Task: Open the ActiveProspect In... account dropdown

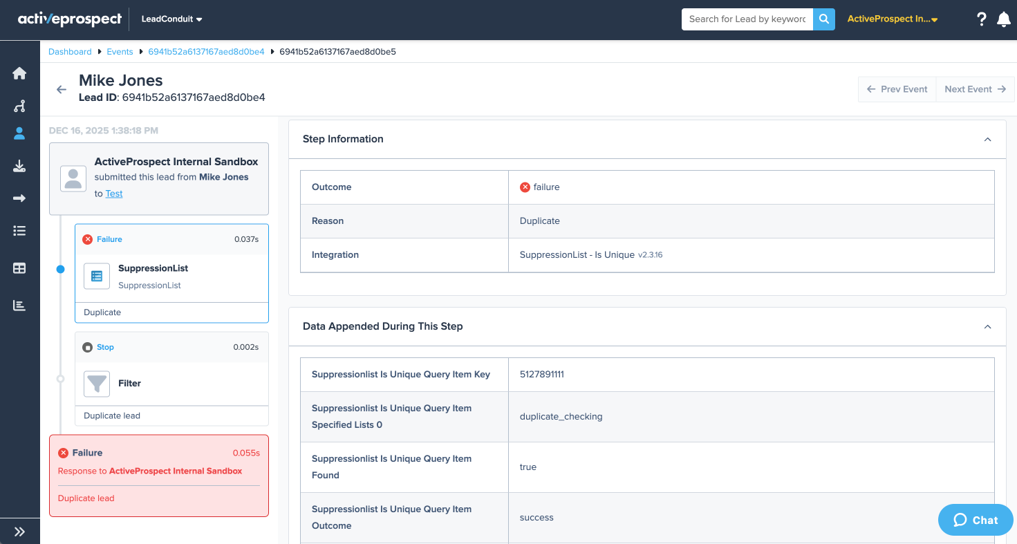Action: pyautogui.click(x=893, y=19)
